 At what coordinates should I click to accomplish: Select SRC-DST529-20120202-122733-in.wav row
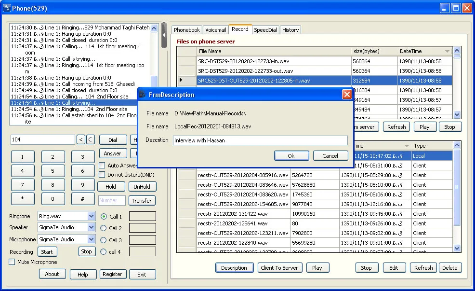[x=314, y=61]
